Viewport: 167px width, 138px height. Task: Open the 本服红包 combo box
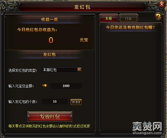pyautogui.click(x=62, y=70)
